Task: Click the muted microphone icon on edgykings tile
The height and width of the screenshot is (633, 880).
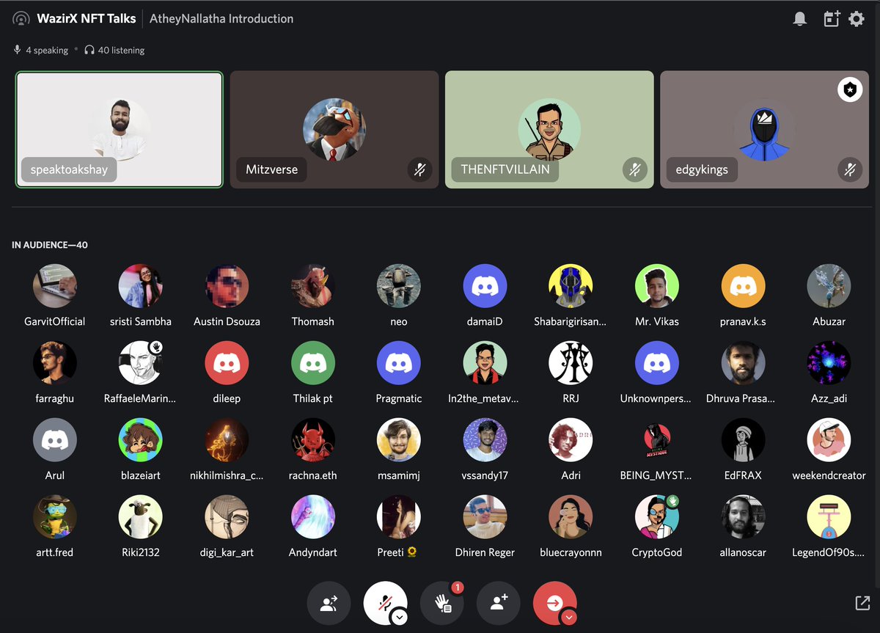Action: (x=849, y=169)
